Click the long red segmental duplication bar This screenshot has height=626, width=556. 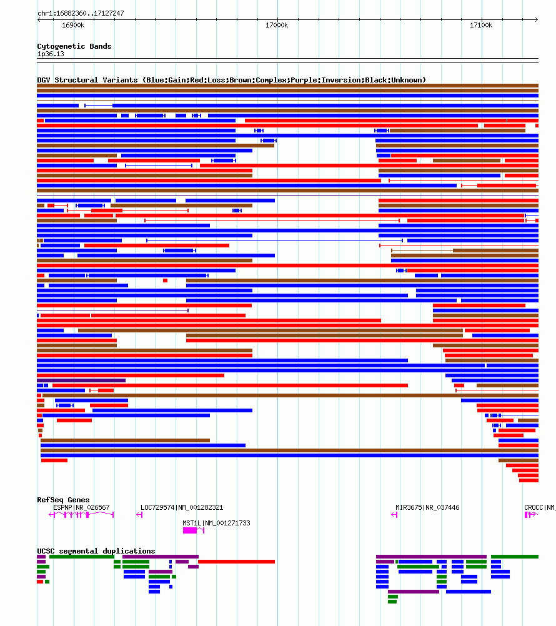pos(236,562)
